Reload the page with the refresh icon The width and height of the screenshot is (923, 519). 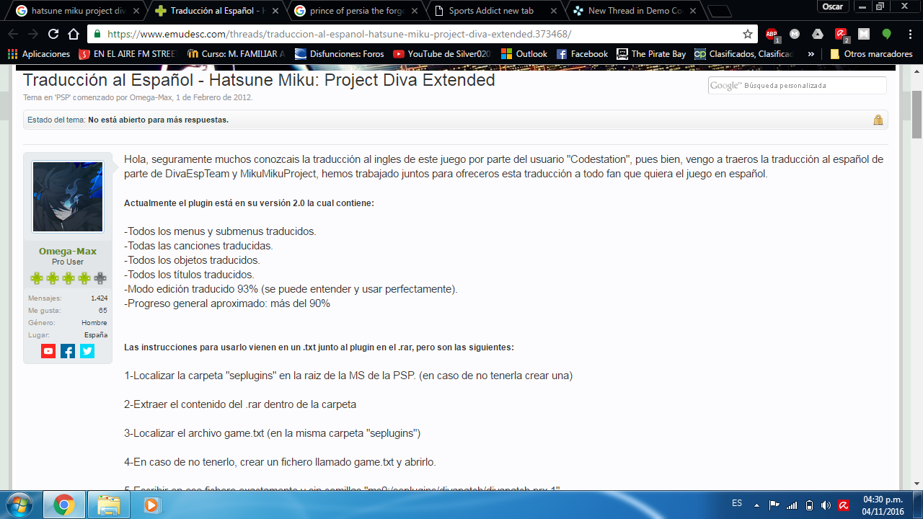[53, 34]
